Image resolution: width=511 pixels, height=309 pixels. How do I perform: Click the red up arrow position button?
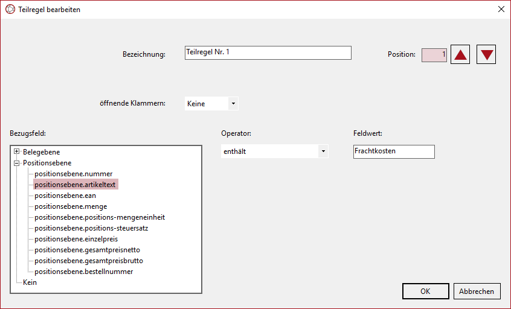pyautogui.click(x=460, y=54)
